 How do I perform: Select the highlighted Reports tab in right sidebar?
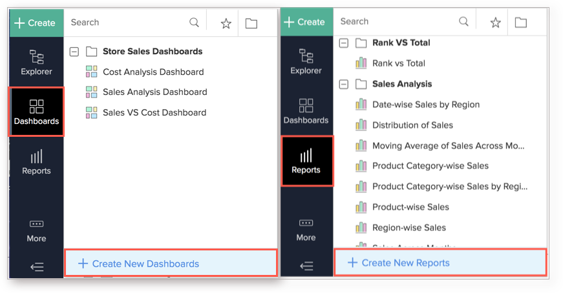point(306,161)
